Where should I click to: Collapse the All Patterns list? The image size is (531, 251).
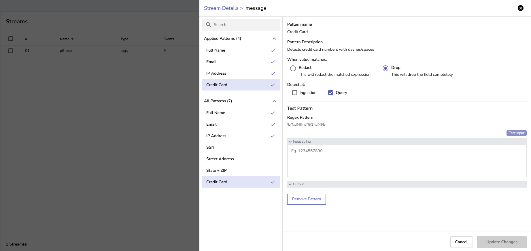click(274, 101)
